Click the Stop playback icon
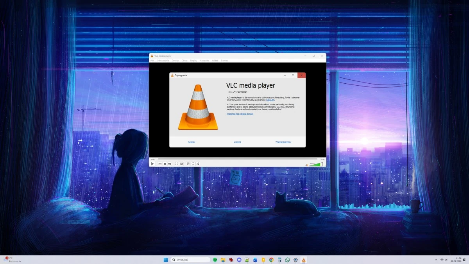 165,163
